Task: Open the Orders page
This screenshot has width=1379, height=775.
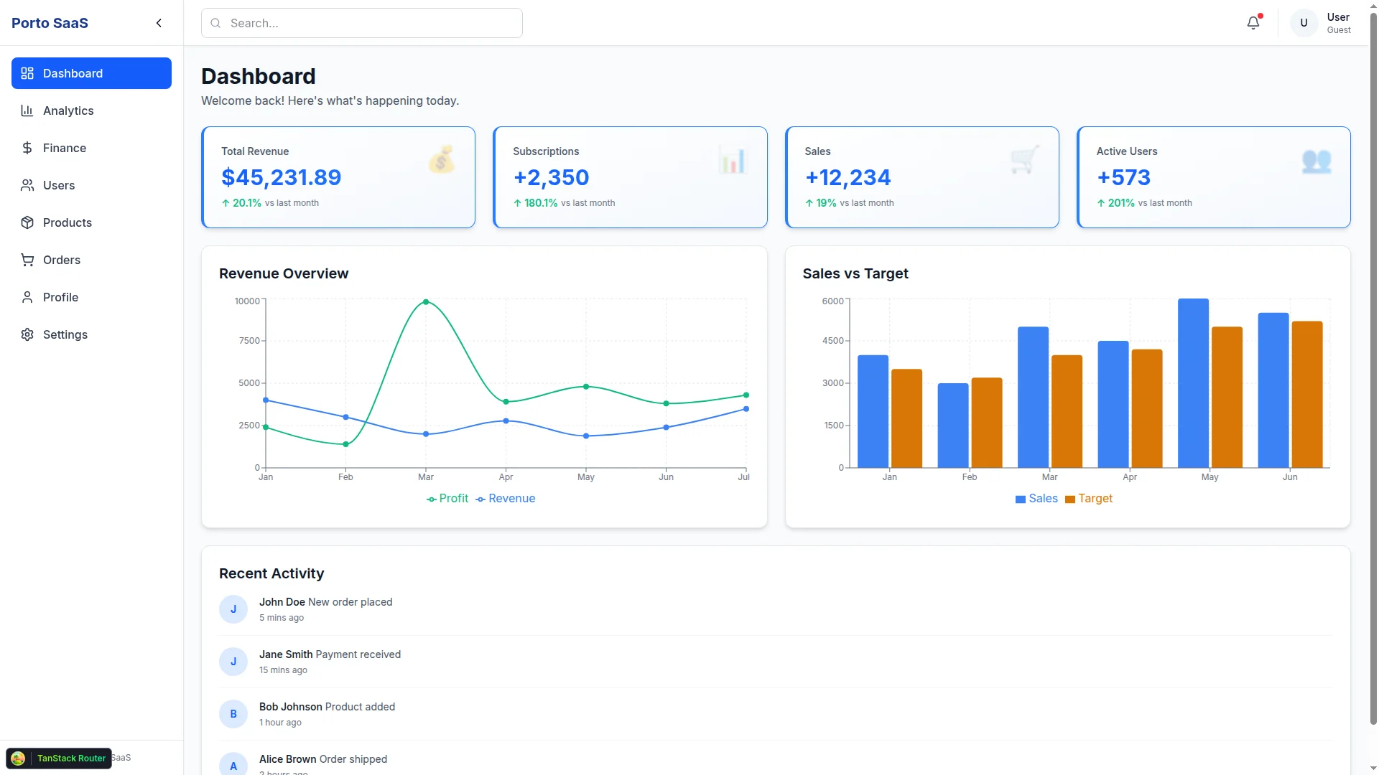Action: point(91,260)
